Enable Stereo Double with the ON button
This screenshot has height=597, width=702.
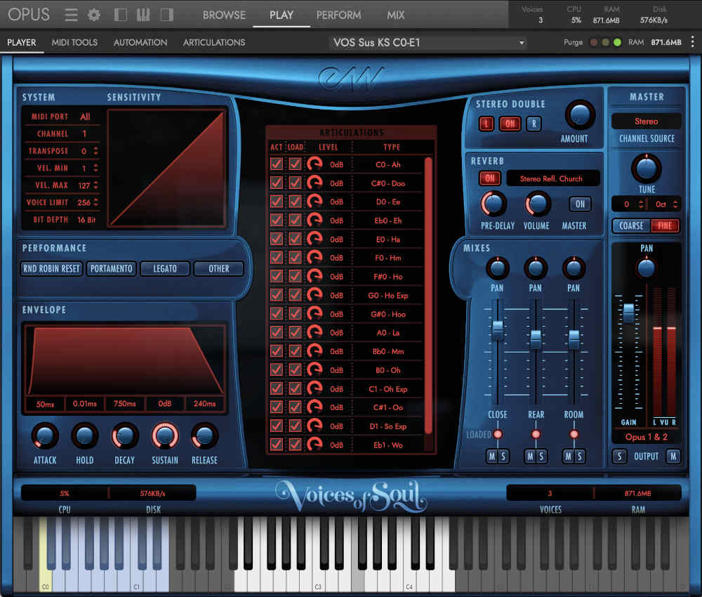tap(510, 124)
